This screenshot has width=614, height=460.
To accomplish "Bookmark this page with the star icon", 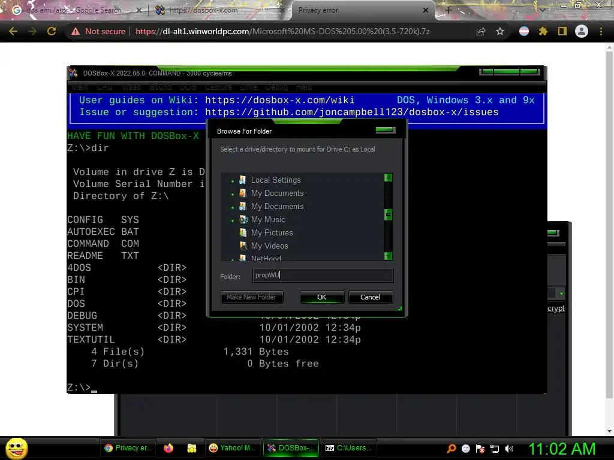I will coord(500,31).
